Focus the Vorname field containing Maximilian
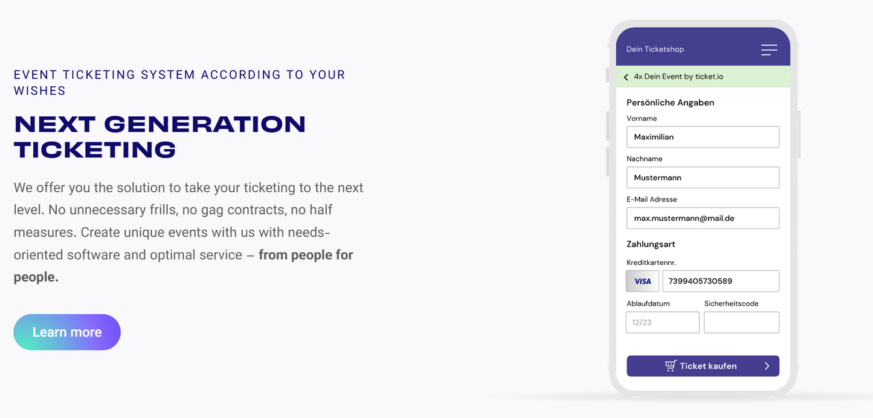This screenshot has height=418, width=873. [x=703, y=137]
